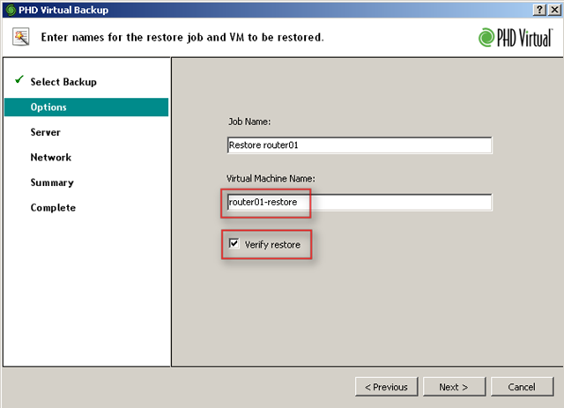Click the PHD Virtual Backup title bar icon
Screen dimensions: 564x408
click(x=10, y=8)
